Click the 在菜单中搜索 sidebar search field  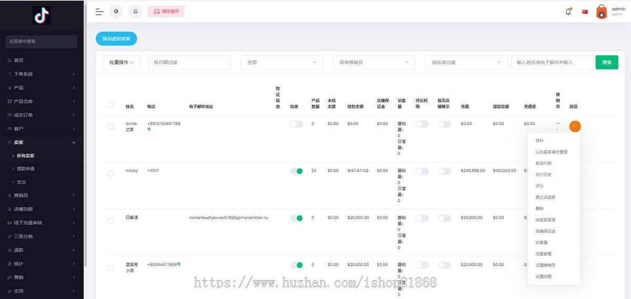coord(42,42)
